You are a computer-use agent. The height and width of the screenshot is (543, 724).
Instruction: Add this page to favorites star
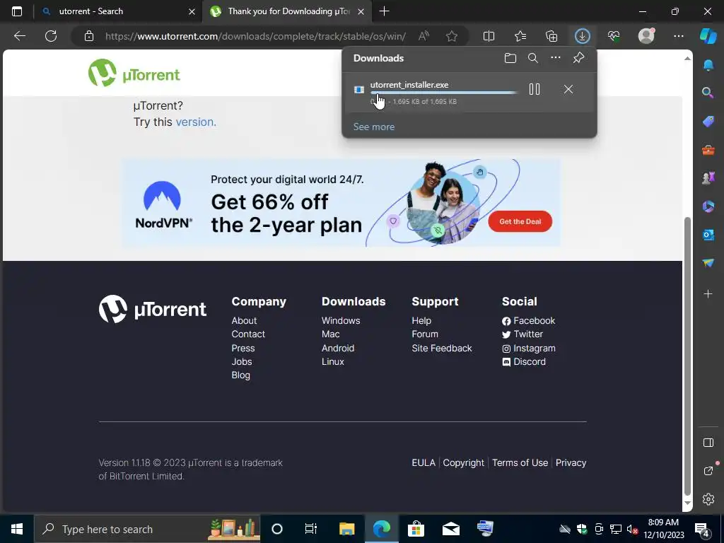[452, 36]
